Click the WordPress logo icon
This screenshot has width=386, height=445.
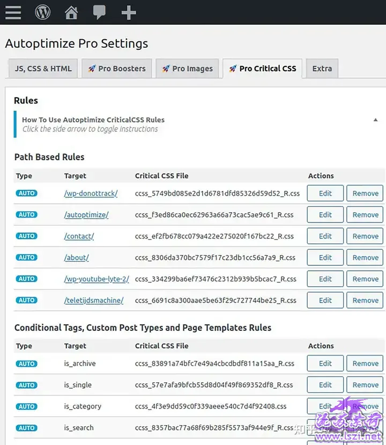coord(42,12)
